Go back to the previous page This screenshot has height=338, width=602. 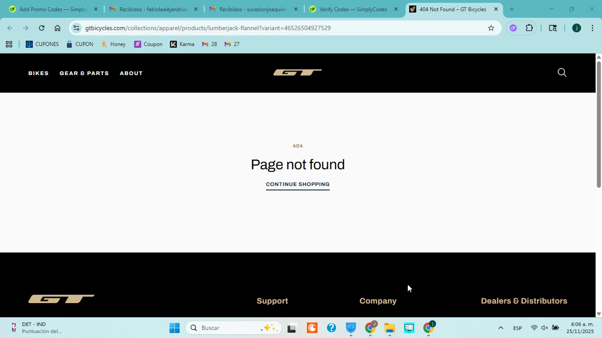coord(10,28)
